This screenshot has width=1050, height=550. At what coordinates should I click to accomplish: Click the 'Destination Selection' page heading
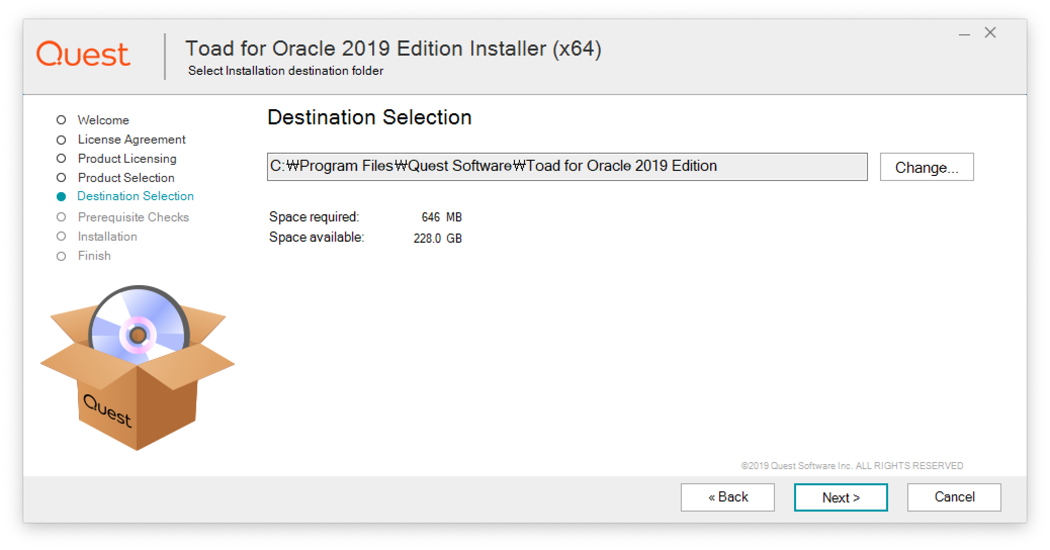click(370, 117)
